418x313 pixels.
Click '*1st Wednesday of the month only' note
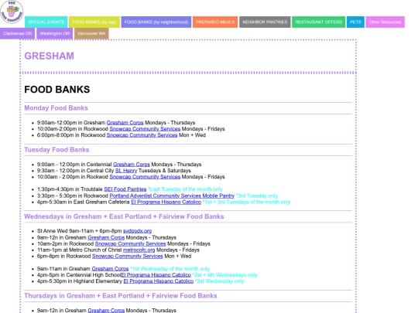tap(170, 269)
